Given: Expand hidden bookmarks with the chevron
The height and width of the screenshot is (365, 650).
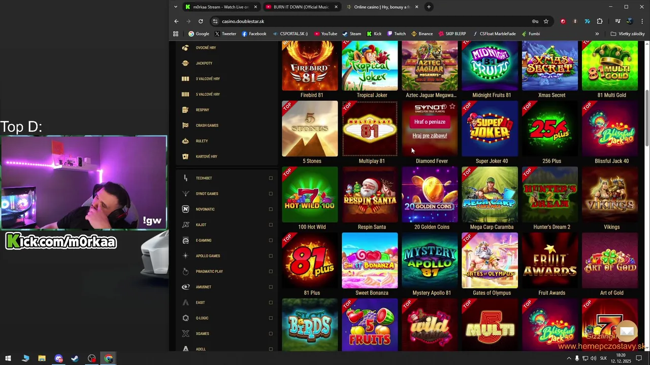Looking at the screenshot, I should (597, 34).
